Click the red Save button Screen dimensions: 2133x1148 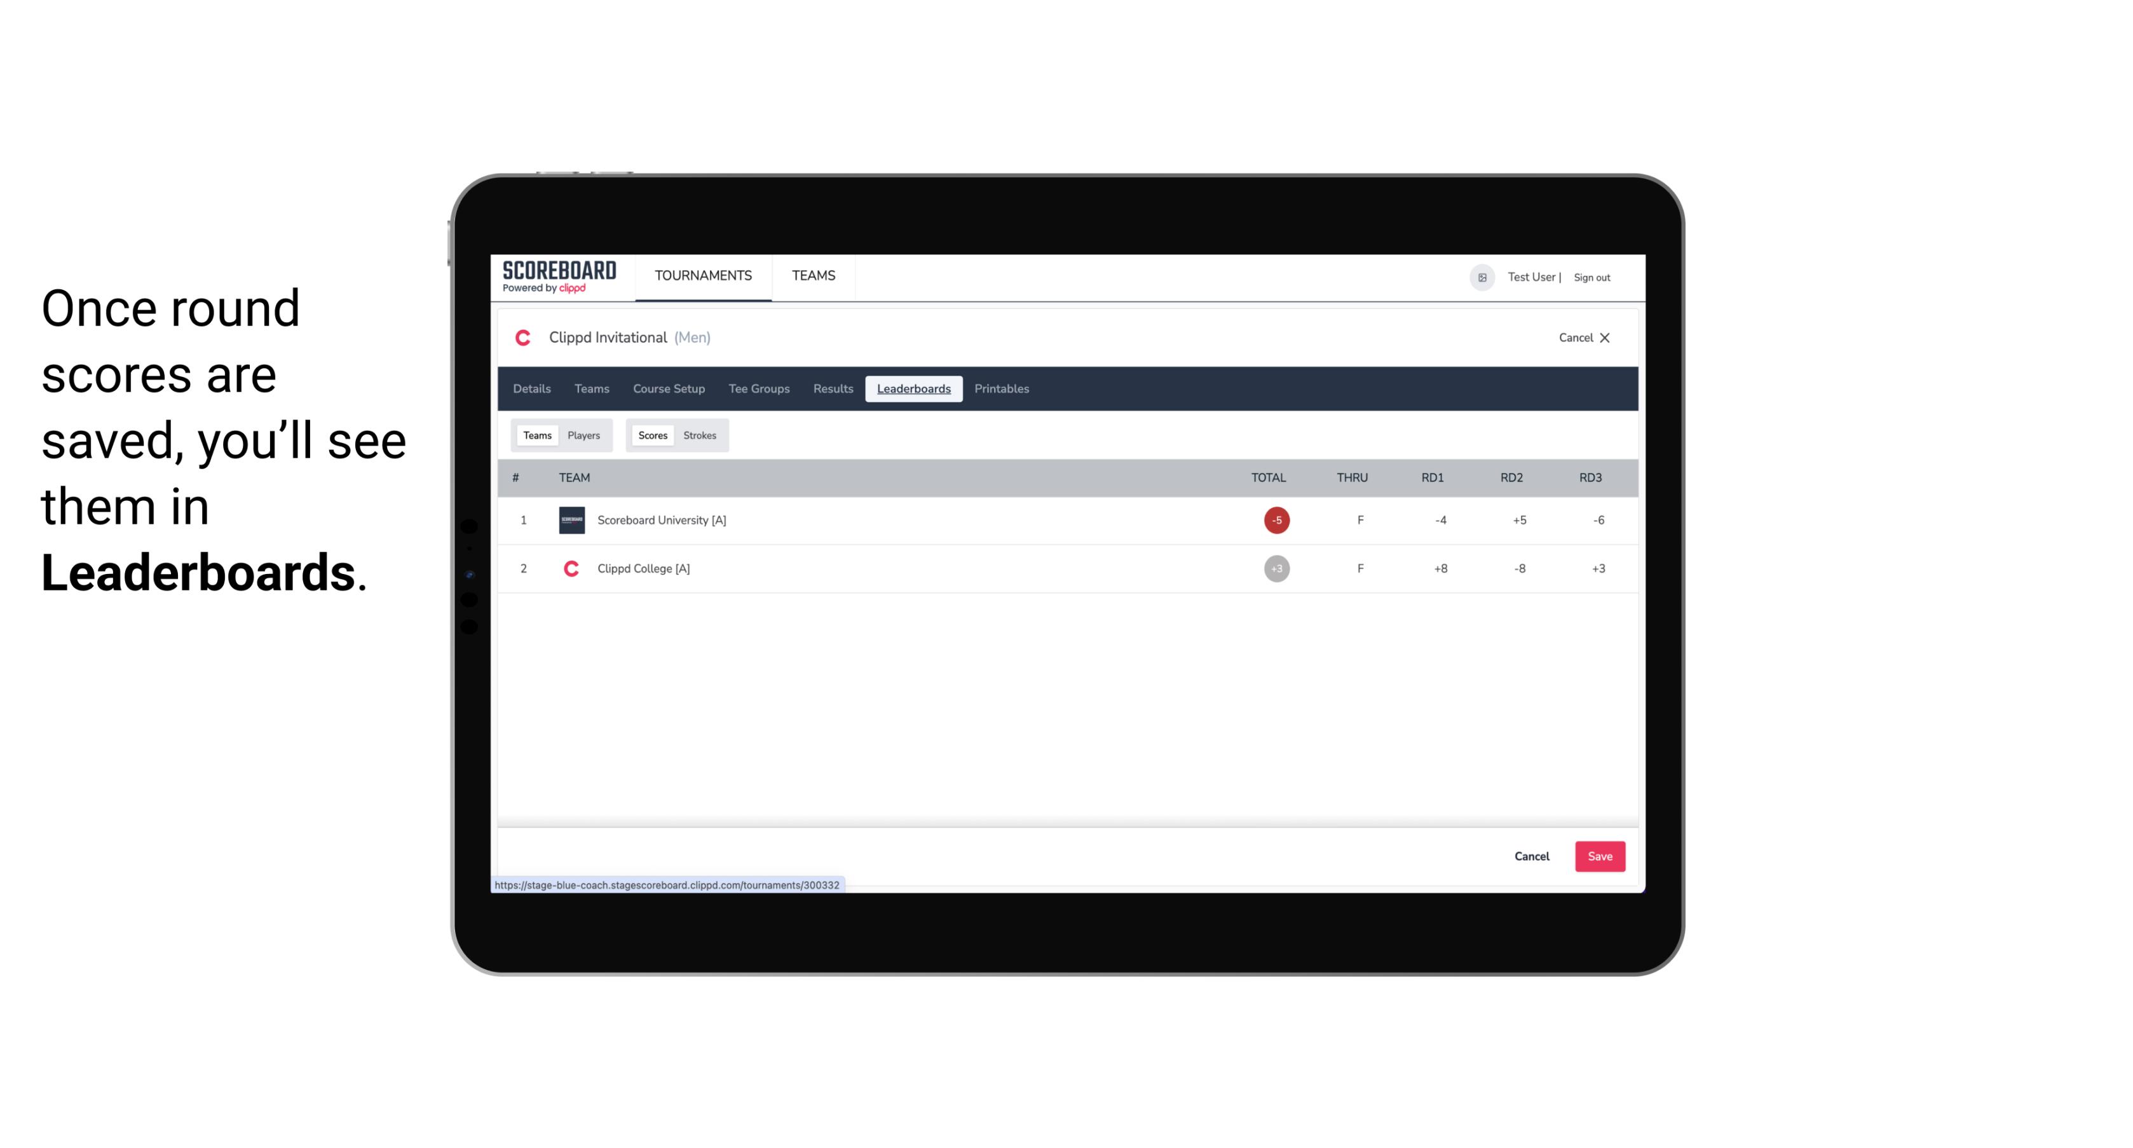(1598, 856)
